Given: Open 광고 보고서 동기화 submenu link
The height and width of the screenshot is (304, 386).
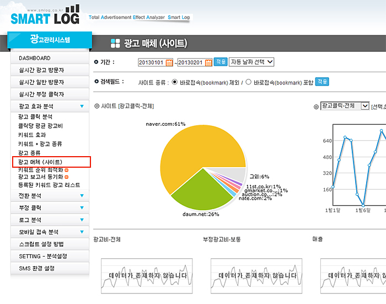Looking at the screenshot, I should click(x=41, y=177).
